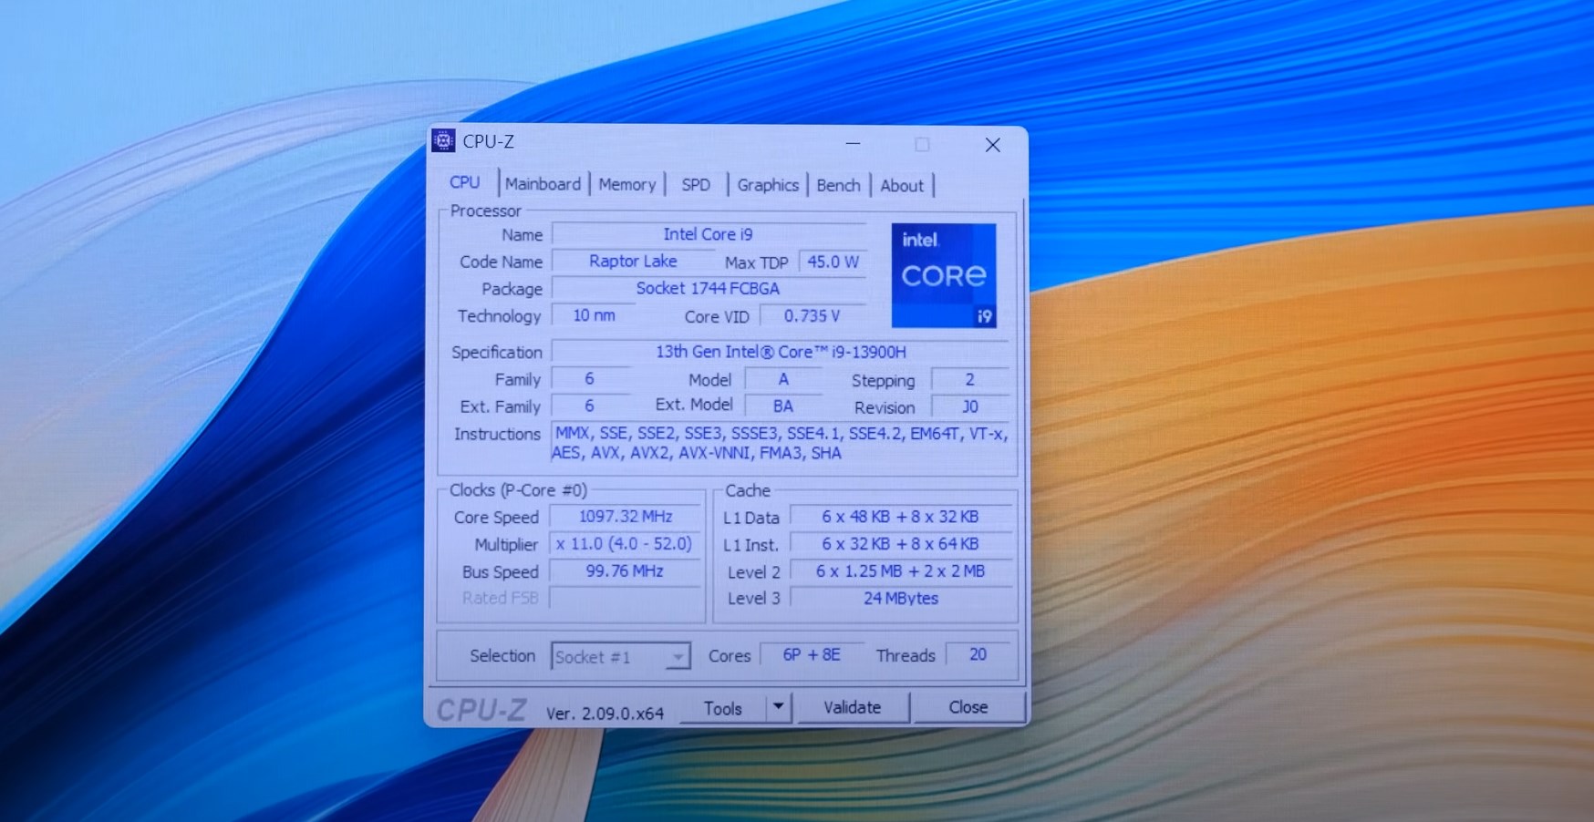The height and width of the screenshot is (822, 1594).
Task: Click the Intel Core i9 logo badge
Action: (944, 275)
